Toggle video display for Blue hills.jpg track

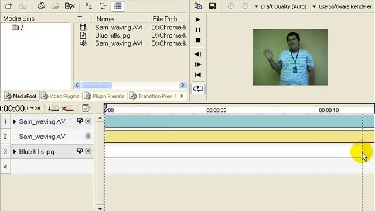click(80, 151)
